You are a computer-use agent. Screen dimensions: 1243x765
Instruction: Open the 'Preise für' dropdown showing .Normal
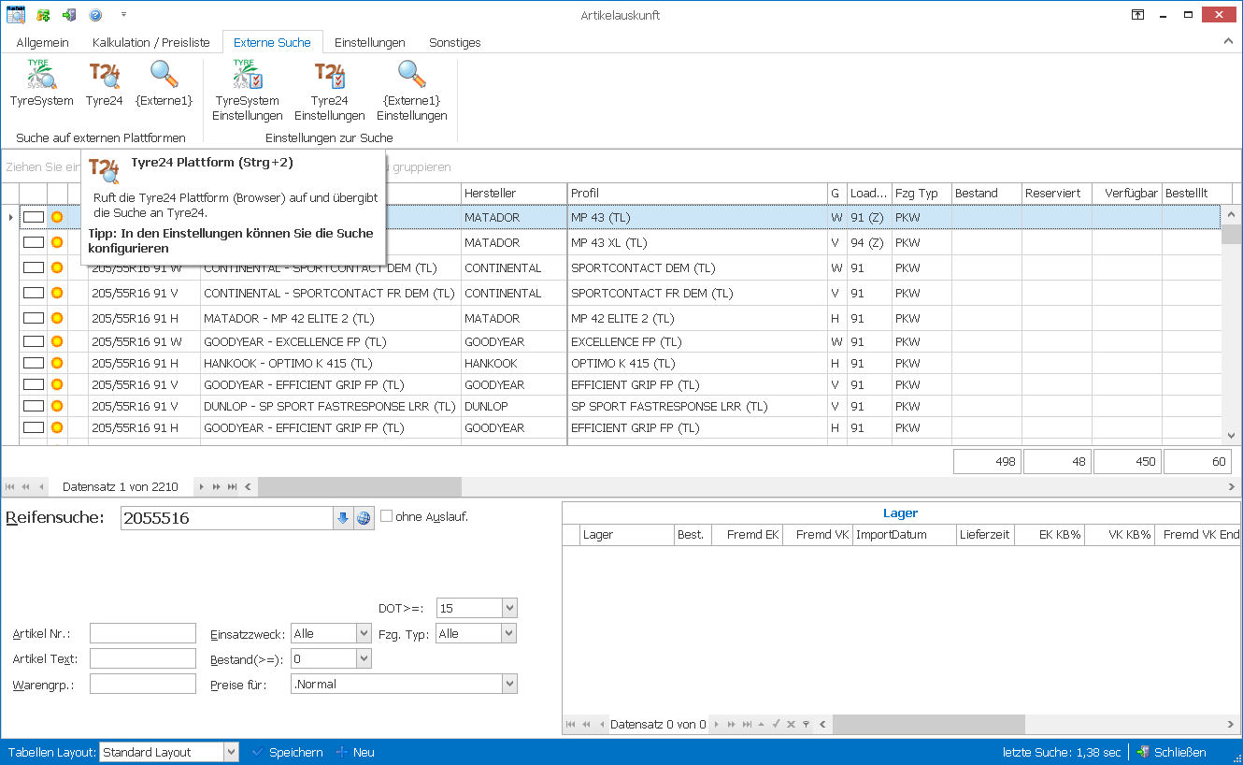coord(509,685)
